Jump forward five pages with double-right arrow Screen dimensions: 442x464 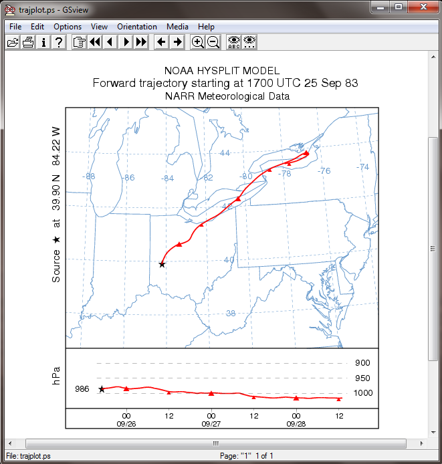tap(141, 42)
